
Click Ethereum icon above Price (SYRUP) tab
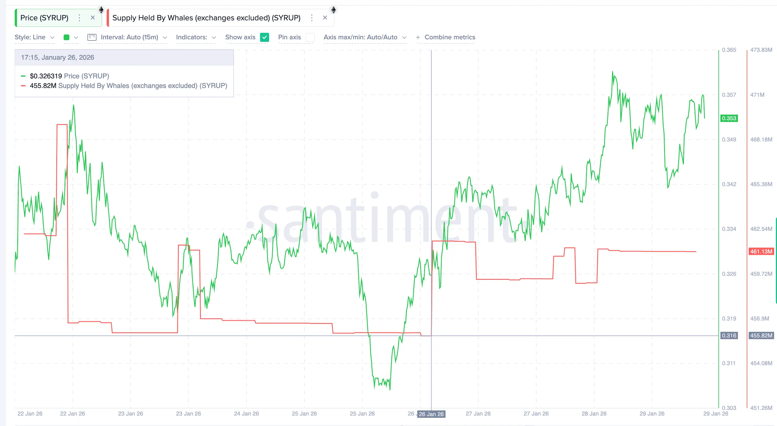click(101, 10)
